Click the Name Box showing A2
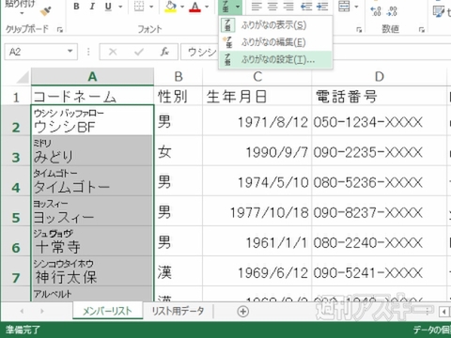Viewport: 451px width, 338px height. pos(36,52)
